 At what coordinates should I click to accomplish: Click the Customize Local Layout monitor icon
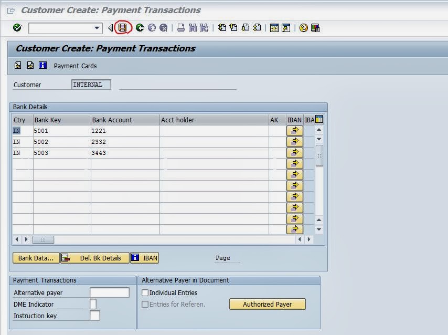[315, 28]
